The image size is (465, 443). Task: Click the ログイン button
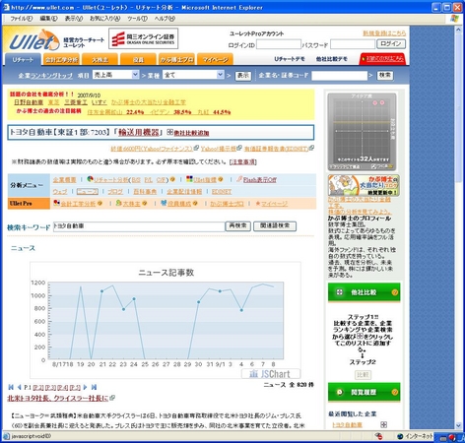pyautogui.click(x=391, y=43)
